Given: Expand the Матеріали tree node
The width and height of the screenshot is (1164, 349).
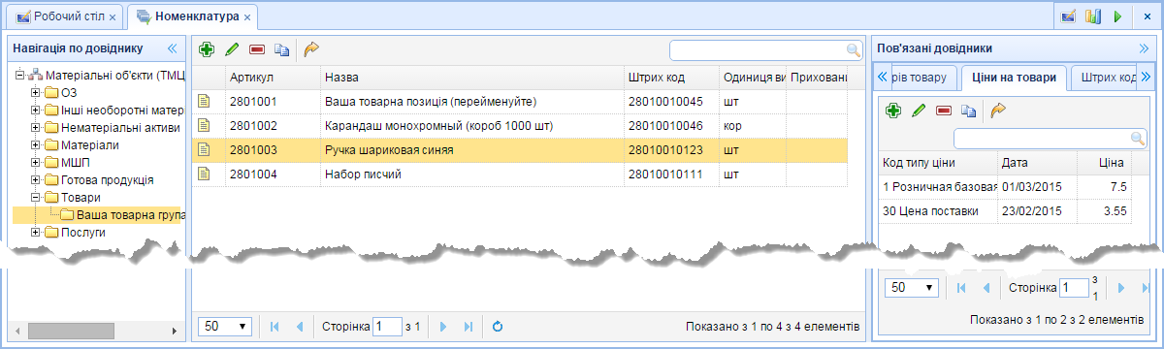Looking at the screenshot, I should (36, 145).
